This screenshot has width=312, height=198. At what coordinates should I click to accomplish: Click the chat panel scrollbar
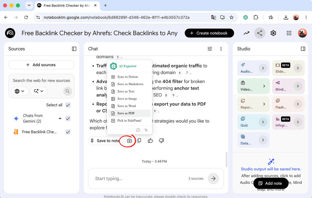pos(226,159)
